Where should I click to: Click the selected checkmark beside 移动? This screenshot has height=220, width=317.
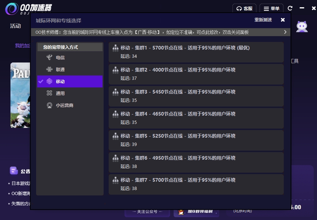coord(41,82)
